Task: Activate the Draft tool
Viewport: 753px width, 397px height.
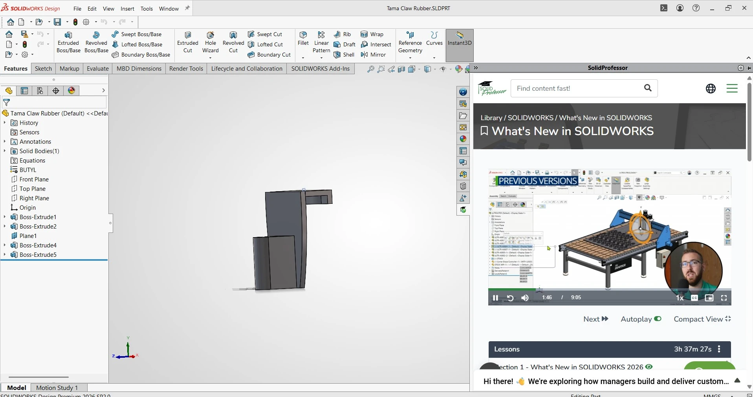Action: pyautogui.click(x=344, y=44)
